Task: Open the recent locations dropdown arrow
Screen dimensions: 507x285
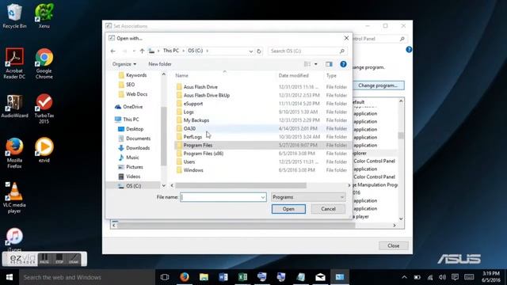Action: pos(134,51)
